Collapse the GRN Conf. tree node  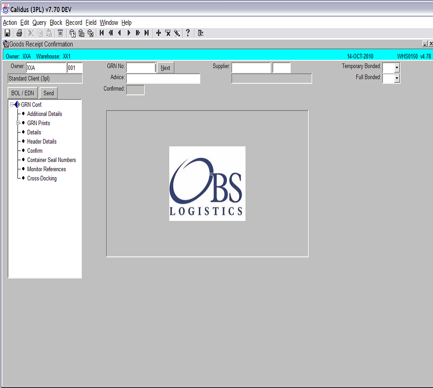click(x=12, y=104)
